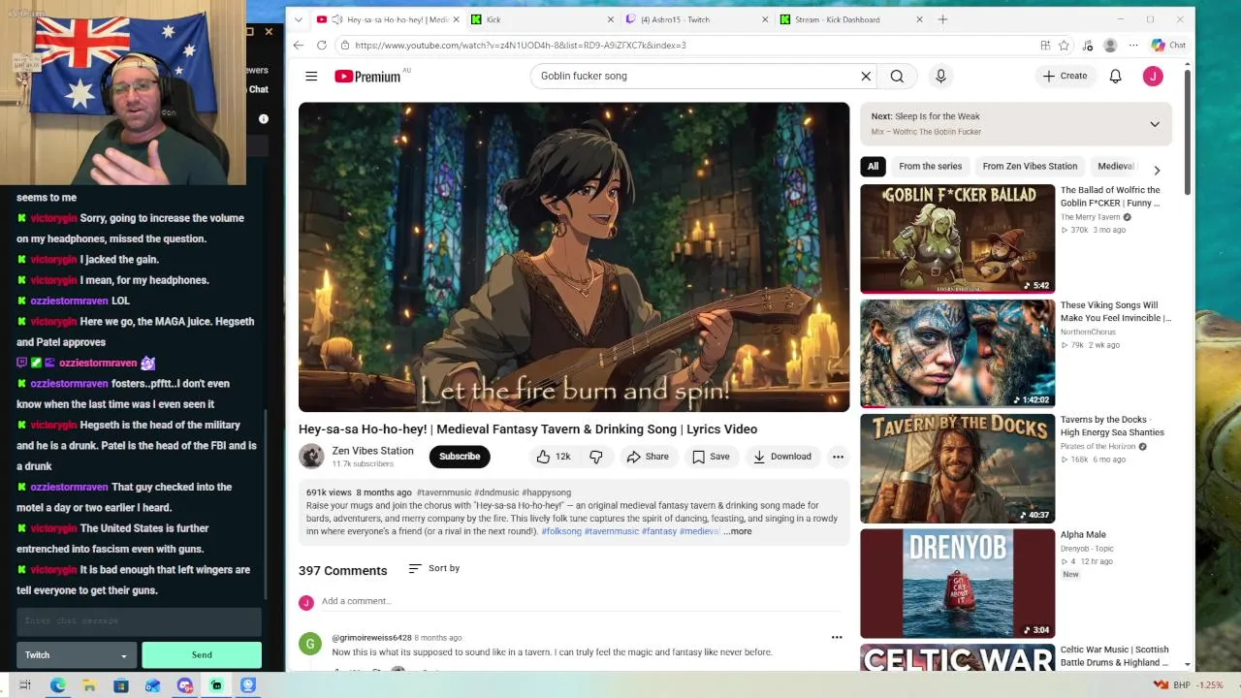Open comments Sort by menu

(x=434, y=568)
